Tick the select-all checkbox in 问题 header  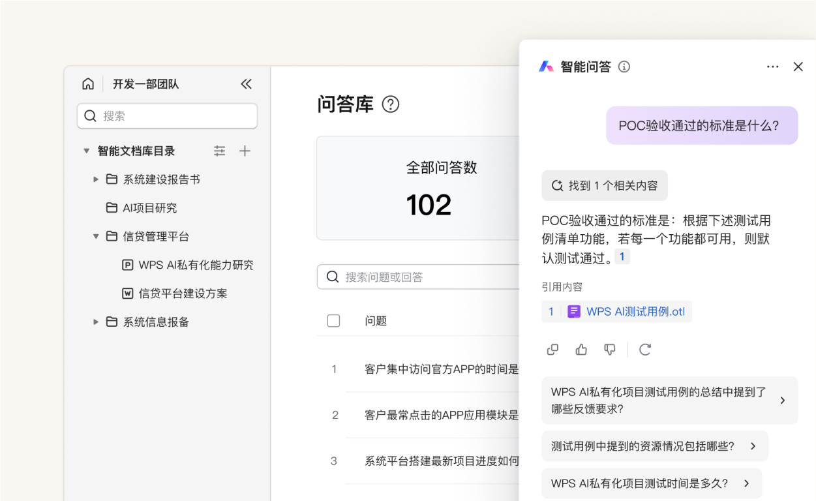(333, 320)
